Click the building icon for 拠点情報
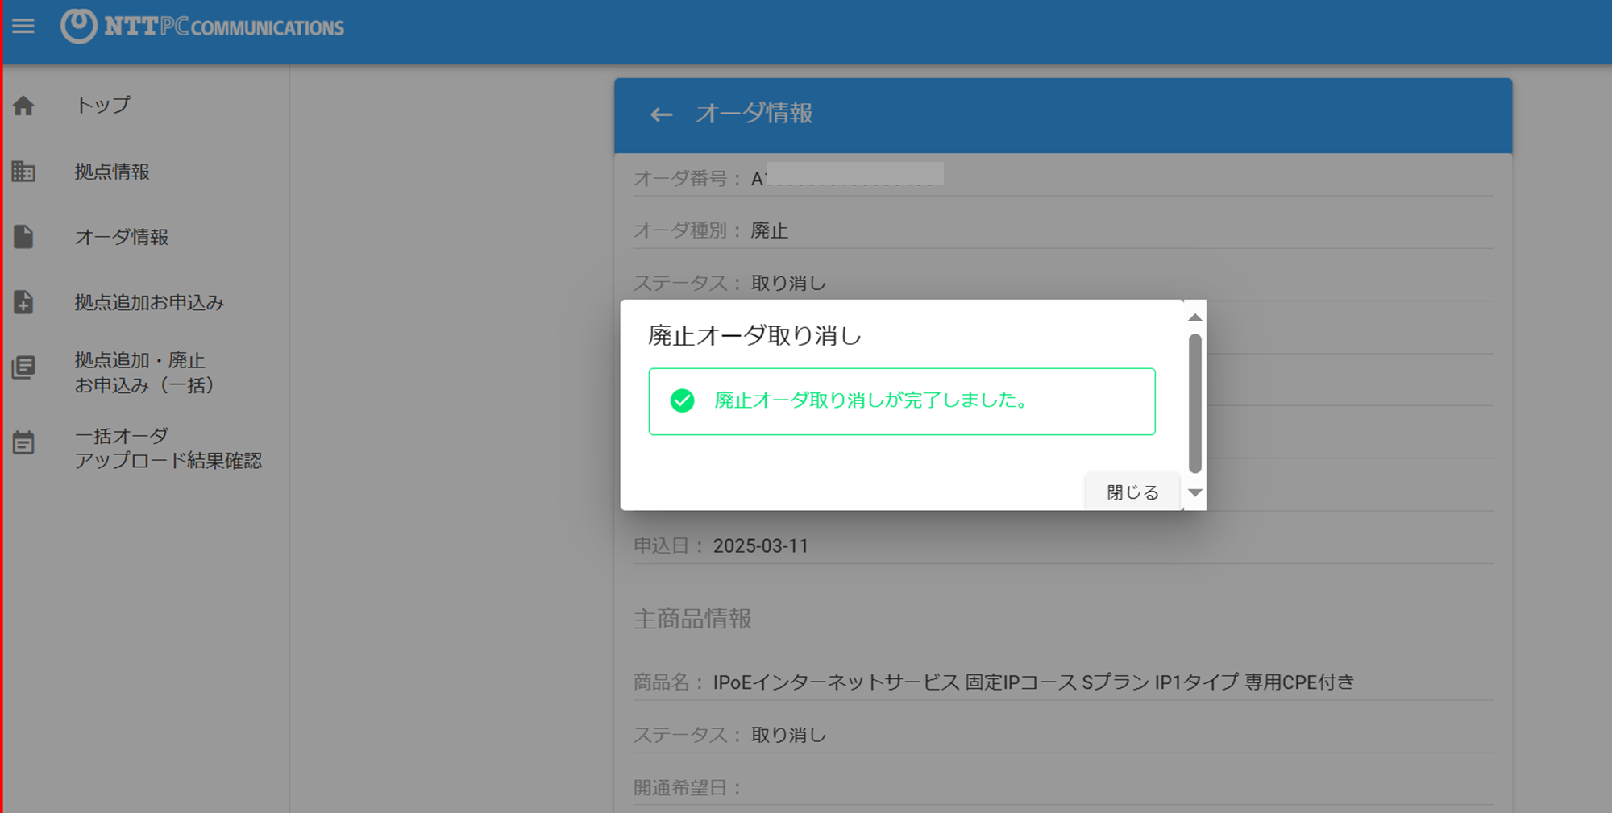1612x813 pixels. point(23,171)
